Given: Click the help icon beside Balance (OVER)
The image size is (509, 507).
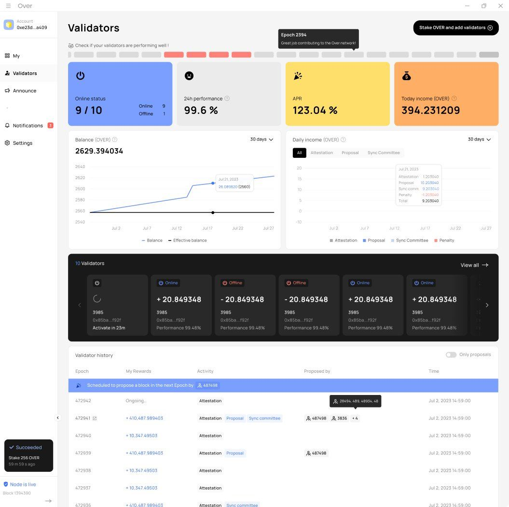Looking at the screenshot, I should click(x=114, y=140).
